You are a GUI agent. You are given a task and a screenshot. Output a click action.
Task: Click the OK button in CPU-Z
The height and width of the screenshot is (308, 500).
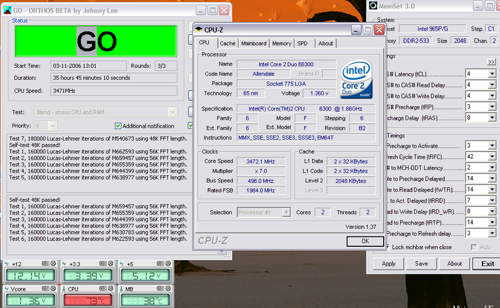click(x=365, y=241)
